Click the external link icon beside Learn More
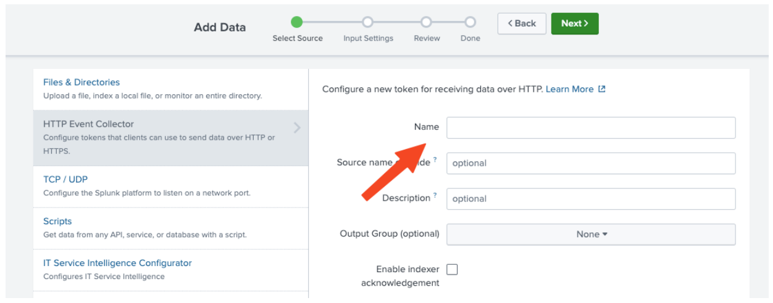773x303 pixels. tap(602, 89)
